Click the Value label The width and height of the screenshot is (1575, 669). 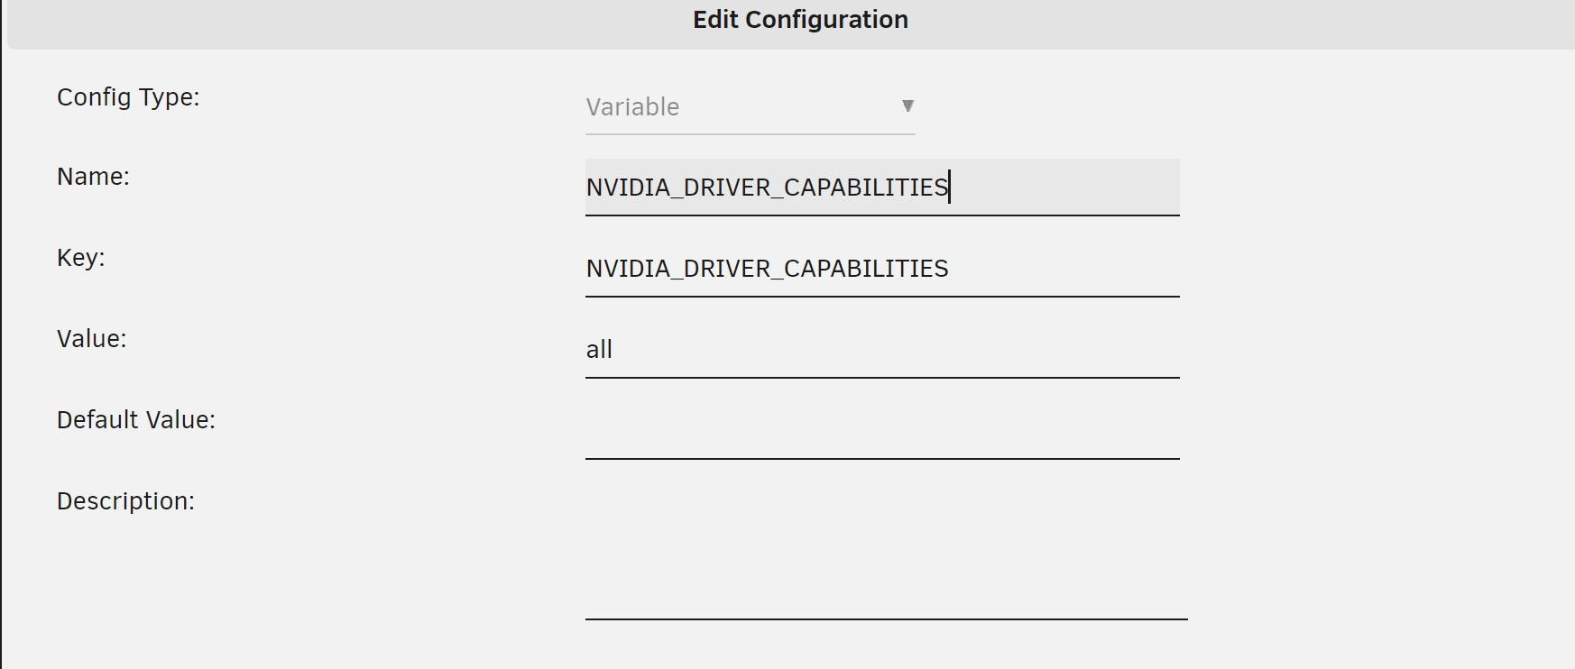click(92, 339)
